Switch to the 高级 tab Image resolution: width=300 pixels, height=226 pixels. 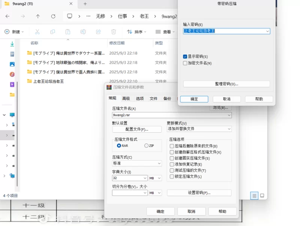(x=126, y=98)
